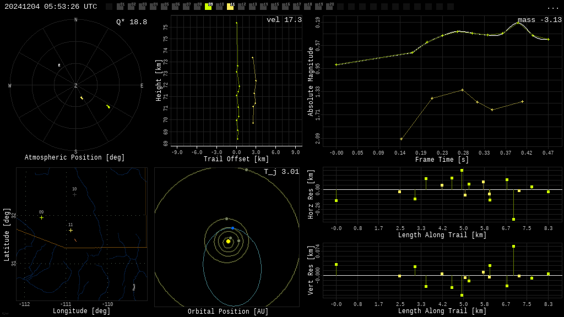
Task: Click the UTC timestamp at top left
Action: coord(51,7)
